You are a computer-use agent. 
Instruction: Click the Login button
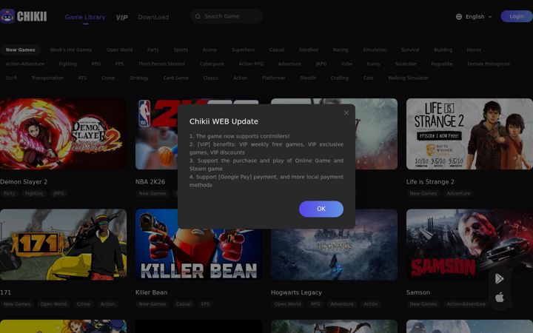click(517, 16)
